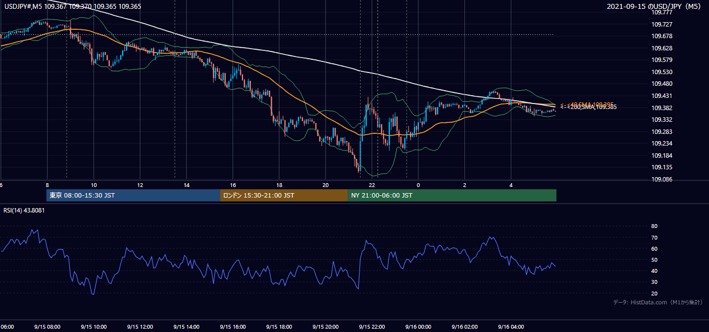
Task: Click the RSI axis value 60
Action: [654, 248]
